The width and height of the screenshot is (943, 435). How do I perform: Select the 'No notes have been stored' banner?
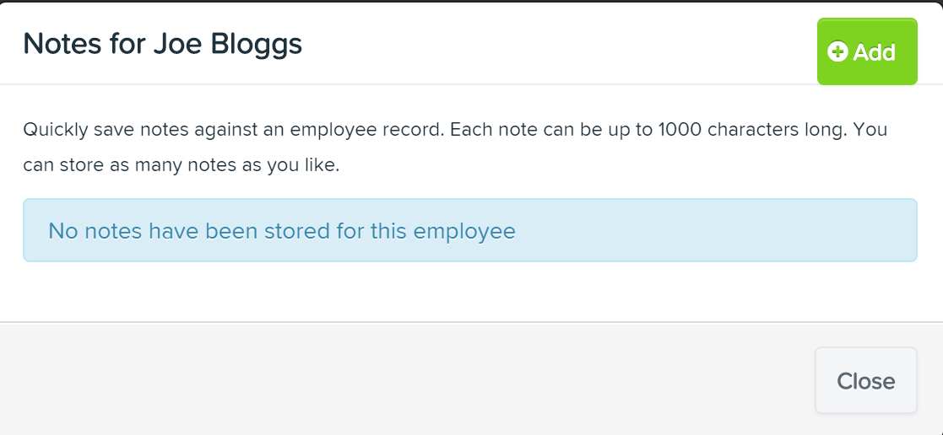click(469, 230)
